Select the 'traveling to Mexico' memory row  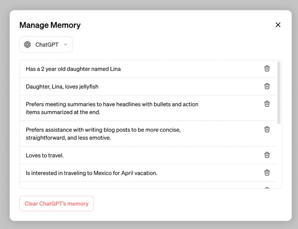[x=91, y=173]
